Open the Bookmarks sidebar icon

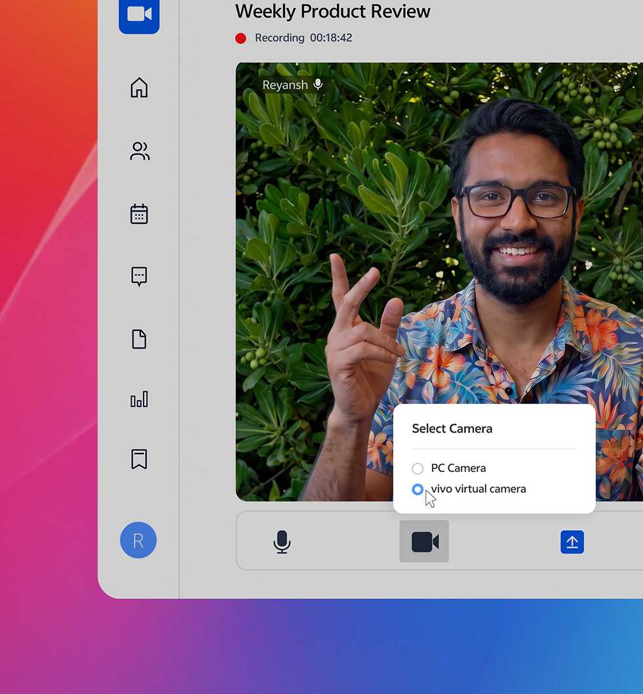pyautogui.click(x=139, y=459)
